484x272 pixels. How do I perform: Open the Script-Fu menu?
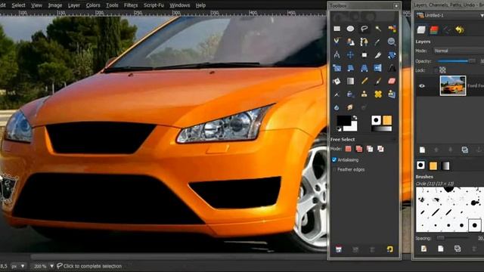(154, 5)
